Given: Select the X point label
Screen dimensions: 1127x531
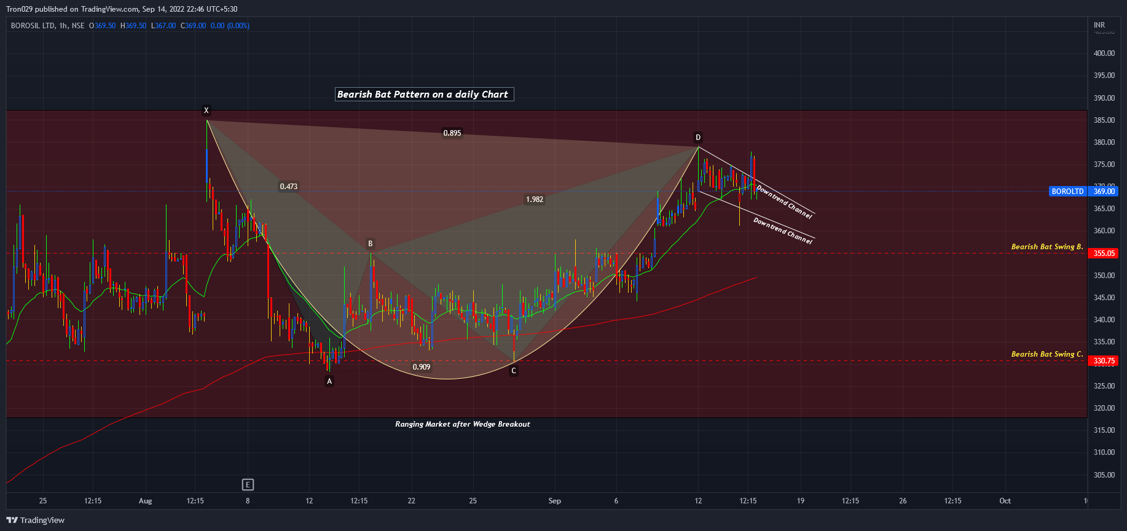Looking at the screenshot, I should (x=206, y=110).
